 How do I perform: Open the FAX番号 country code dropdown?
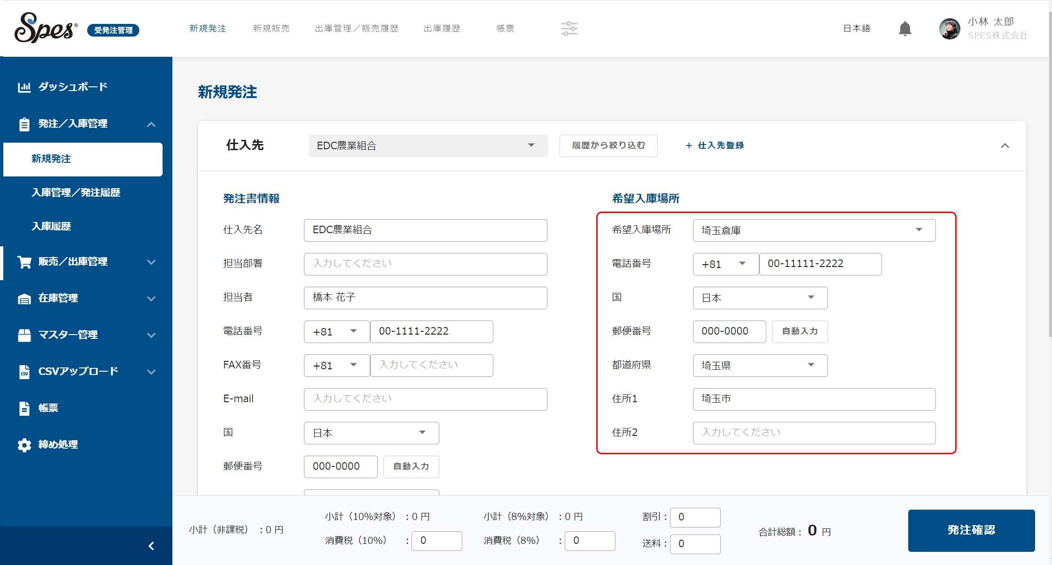pyautogui.click(x=336, y=366)
